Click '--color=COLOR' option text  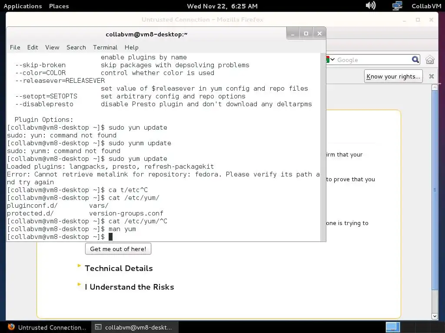tap(40, 73)
